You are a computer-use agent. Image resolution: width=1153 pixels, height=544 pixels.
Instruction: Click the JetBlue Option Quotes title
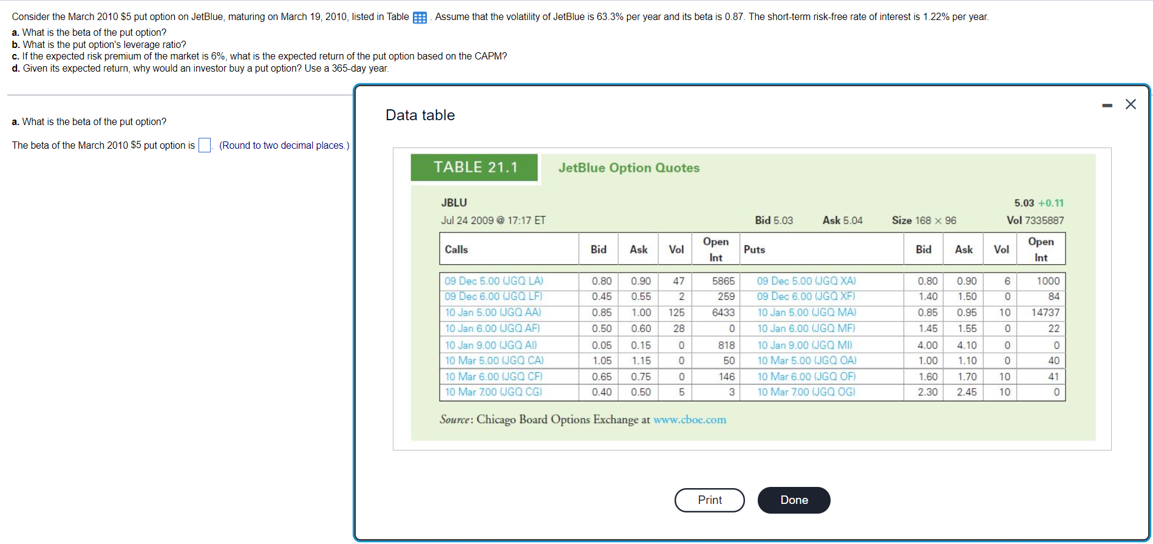[629, 168]
